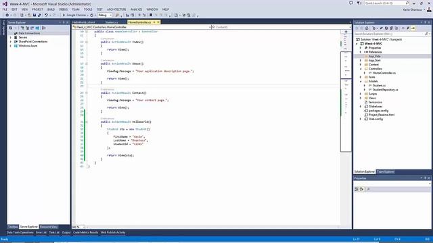Switch to the HelloWorld.cshtml editor tab
Viewport: 433px width, 243px height.
(84, 22)
